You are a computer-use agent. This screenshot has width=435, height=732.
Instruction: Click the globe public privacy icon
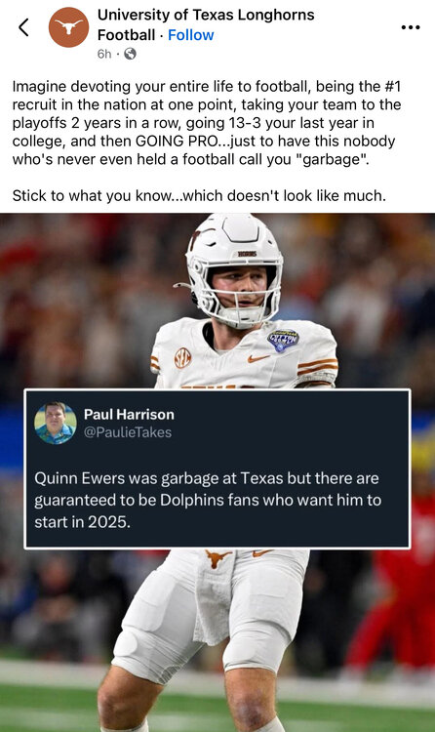pos(131,54)
